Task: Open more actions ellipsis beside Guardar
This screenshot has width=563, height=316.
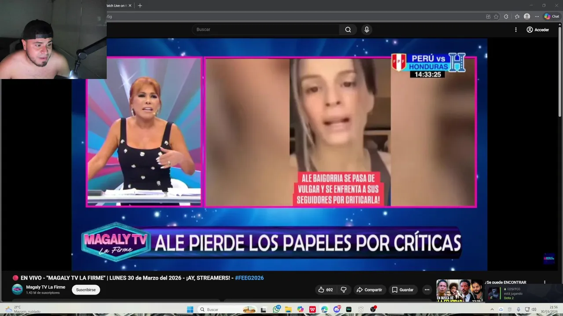Action: click(427, 290)
